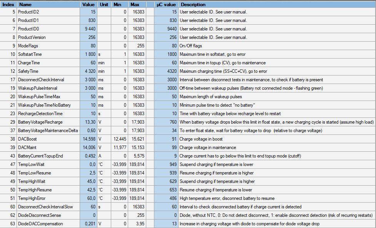The width and height of the screenshot is (376, 228).
Task: Edit the Value cell for SoftstartTime
Action: pyautogui.click(x=89, y=54)
